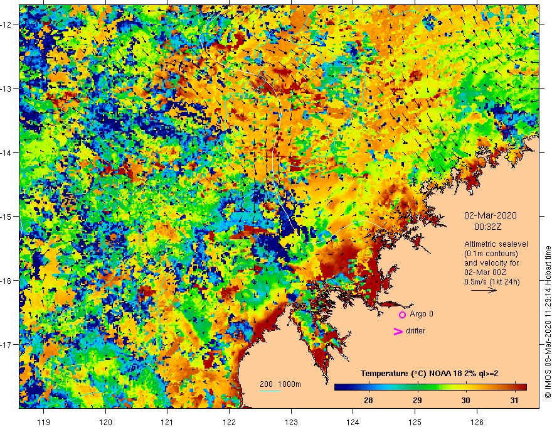This screenshot has width=552, height=427.
Task: Click the latitude -14 axis label
Action: (7, 153)
